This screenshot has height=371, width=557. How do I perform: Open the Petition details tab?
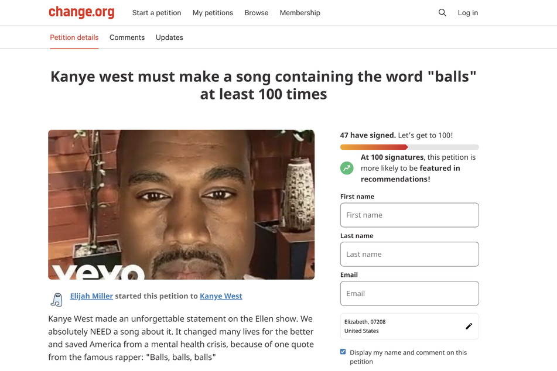(74, 37)
